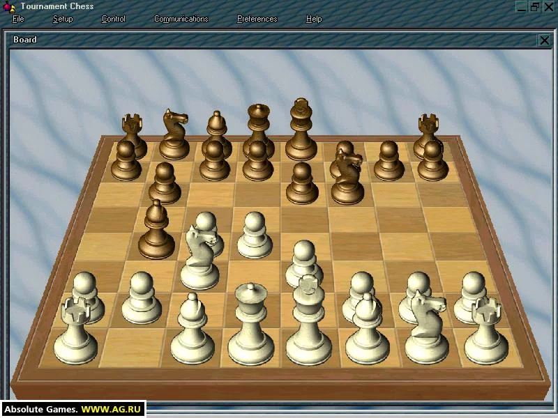Open the File menu
The width and height of the screenshot is (558, 418).
pyautogui.click(x=18, y=19)
